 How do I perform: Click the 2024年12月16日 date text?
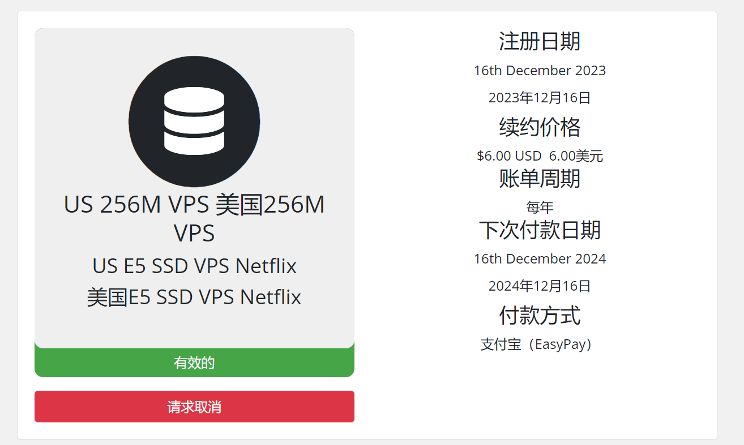point(540,286)
